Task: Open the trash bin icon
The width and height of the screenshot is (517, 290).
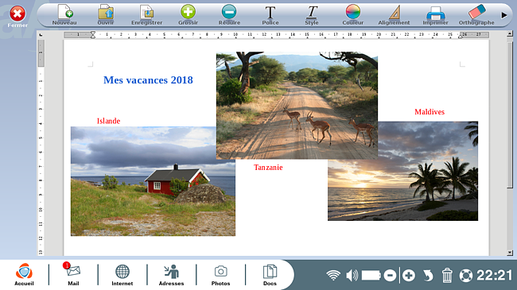Action: (447, 275)
